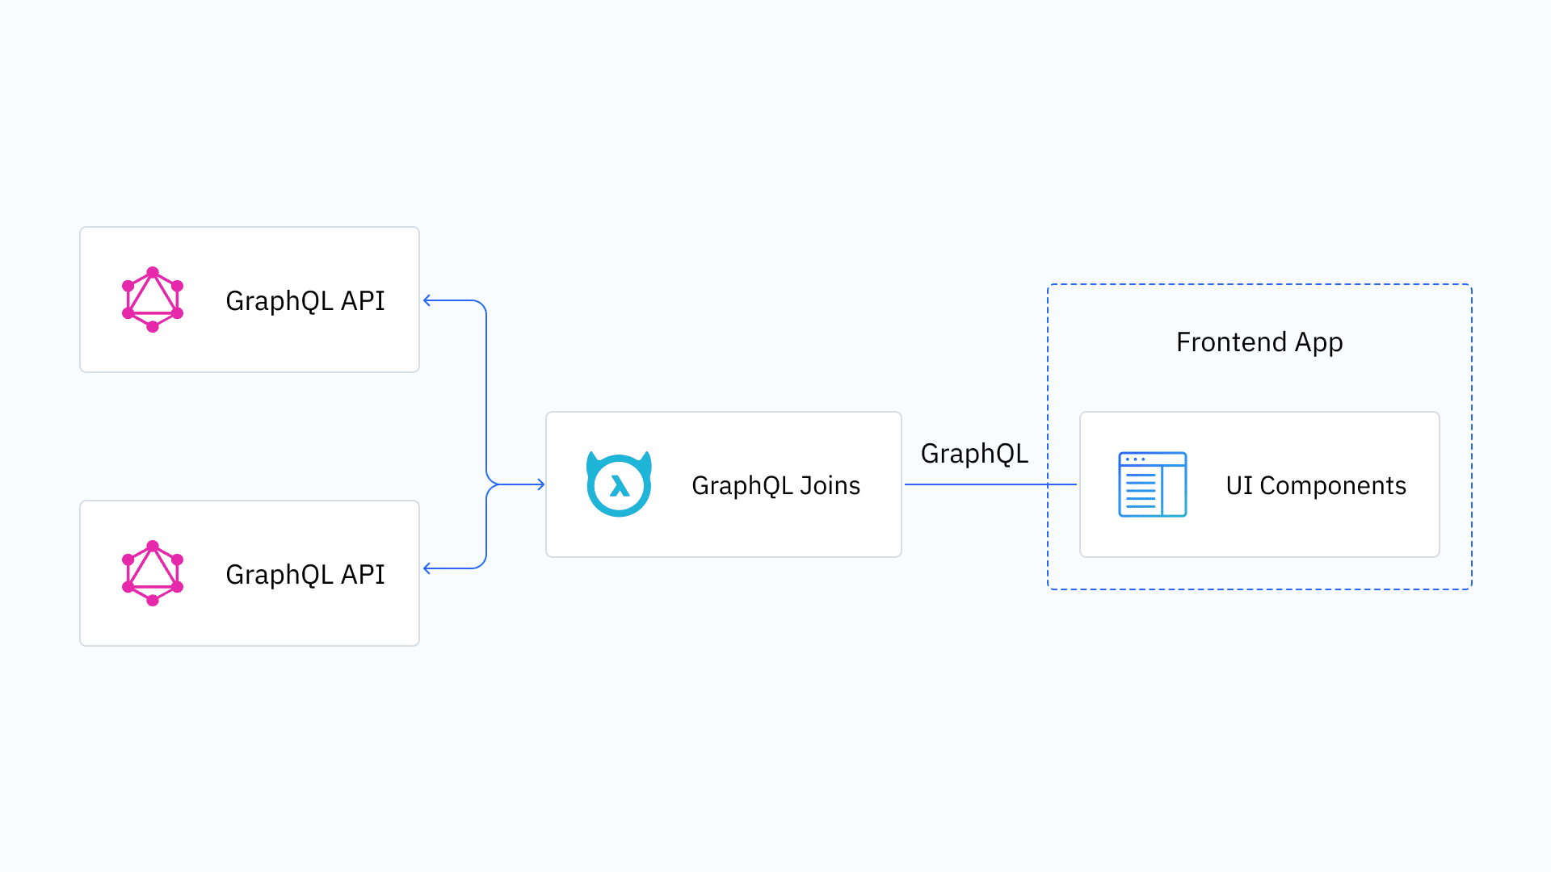This screenshot has width=1551, height=872.
Task: Click the Frontend App title text
Action: tap(1259, 342)
